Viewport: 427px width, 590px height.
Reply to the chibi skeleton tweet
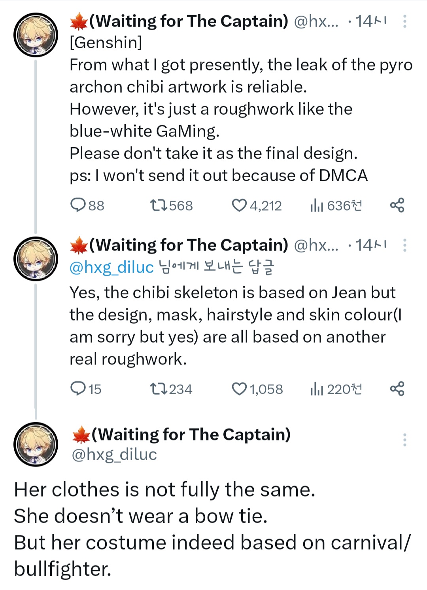click(78, 389)
